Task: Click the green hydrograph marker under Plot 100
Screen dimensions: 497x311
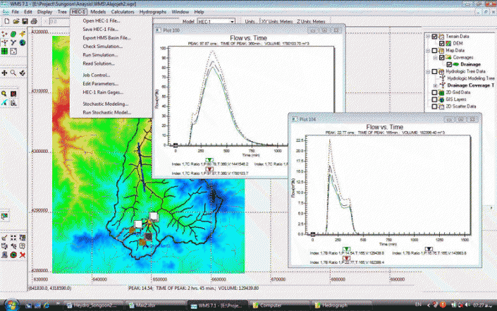Action: pos(209,160)
